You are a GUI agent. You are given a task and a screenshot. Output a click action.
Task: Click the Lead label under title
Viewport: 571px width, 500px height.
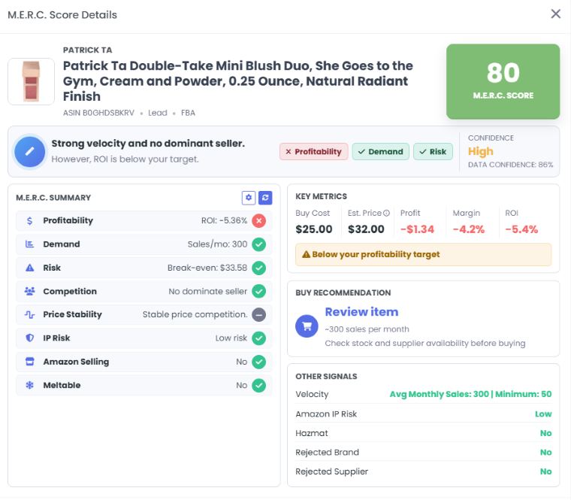pyautogui.click(x=157, y=113)
